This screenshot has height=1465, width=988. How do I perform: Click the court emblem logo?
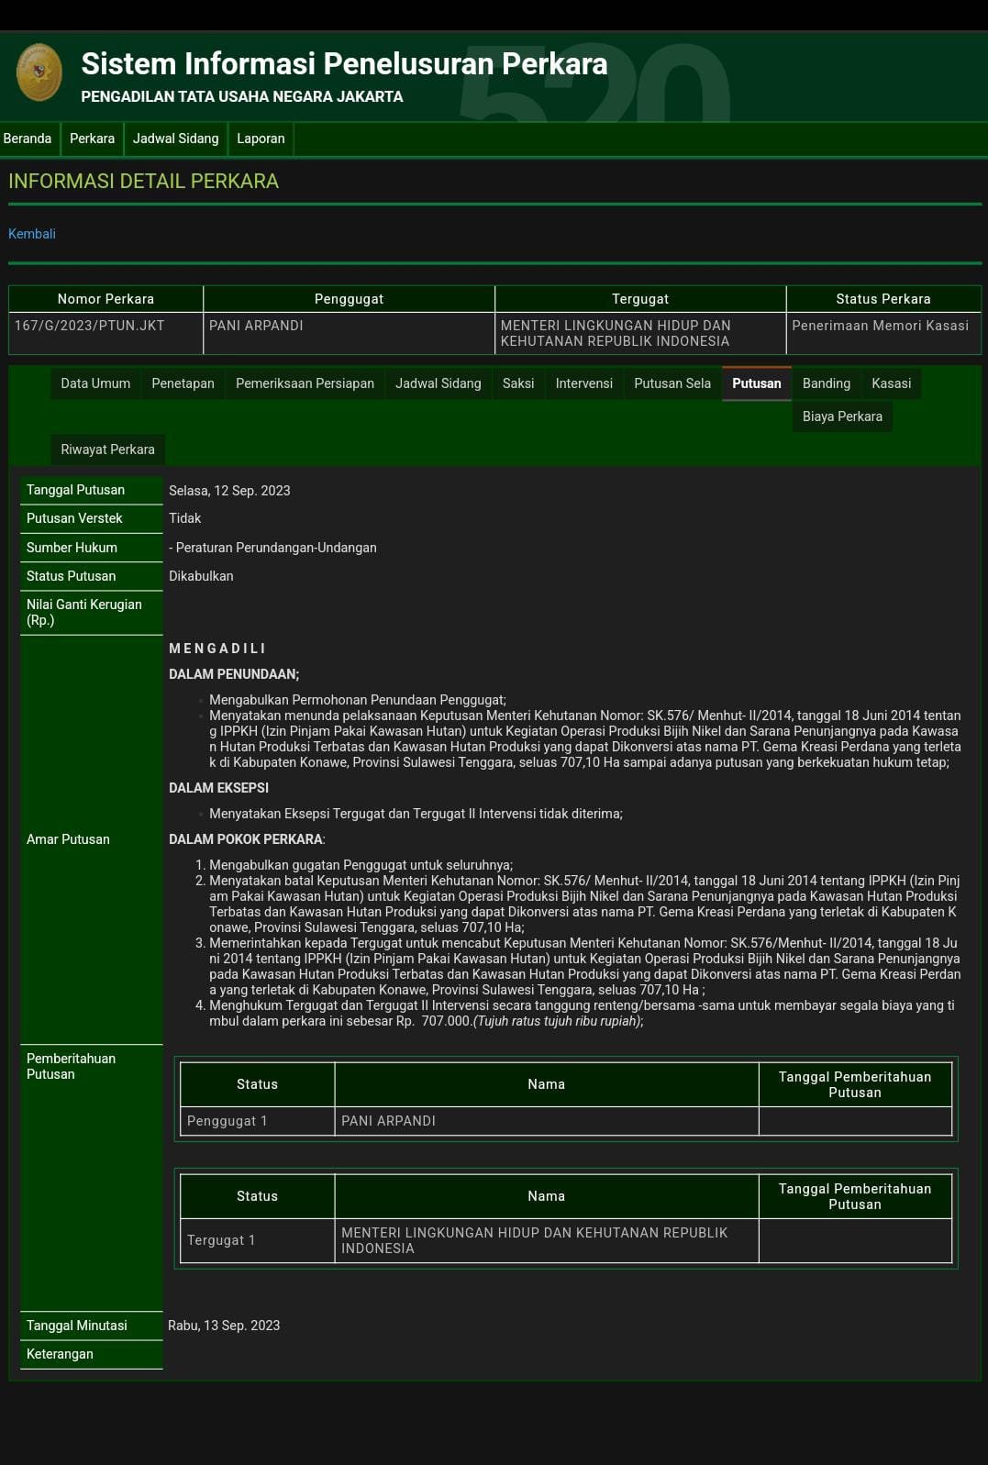coord(39,72)
